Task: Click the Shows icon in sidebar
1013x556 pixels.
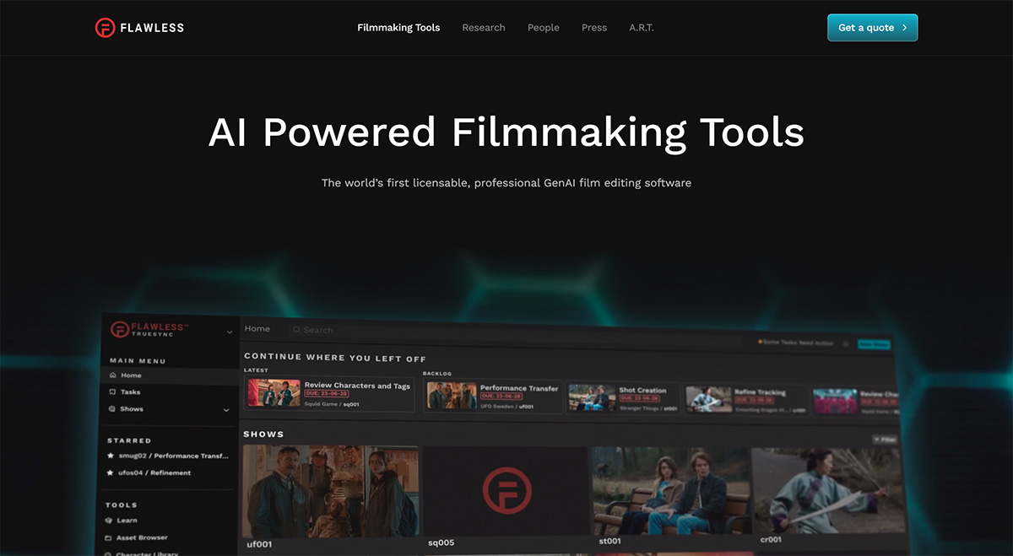Action: [x=113, y=409]
